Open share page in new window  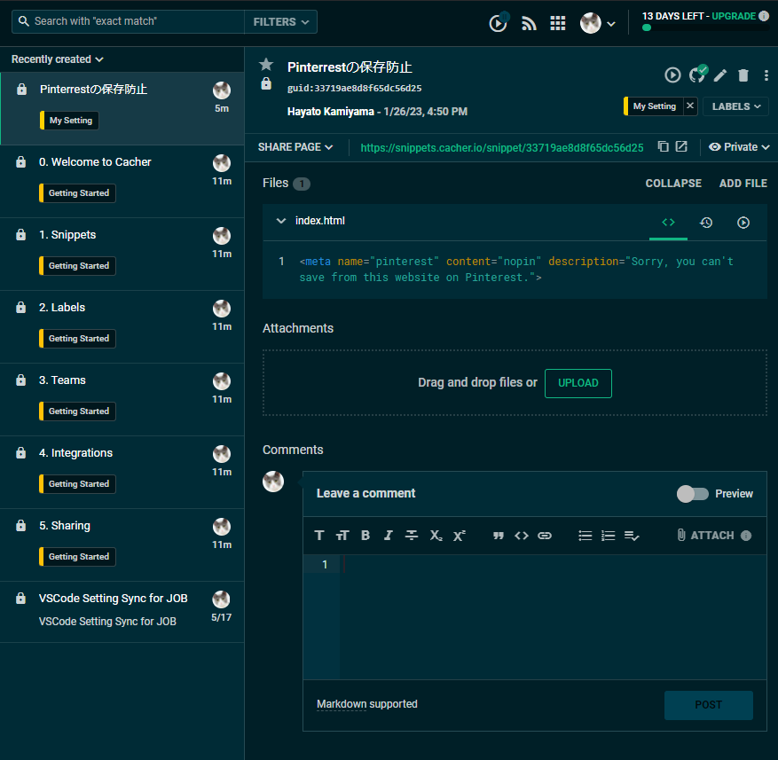[681, 146]
